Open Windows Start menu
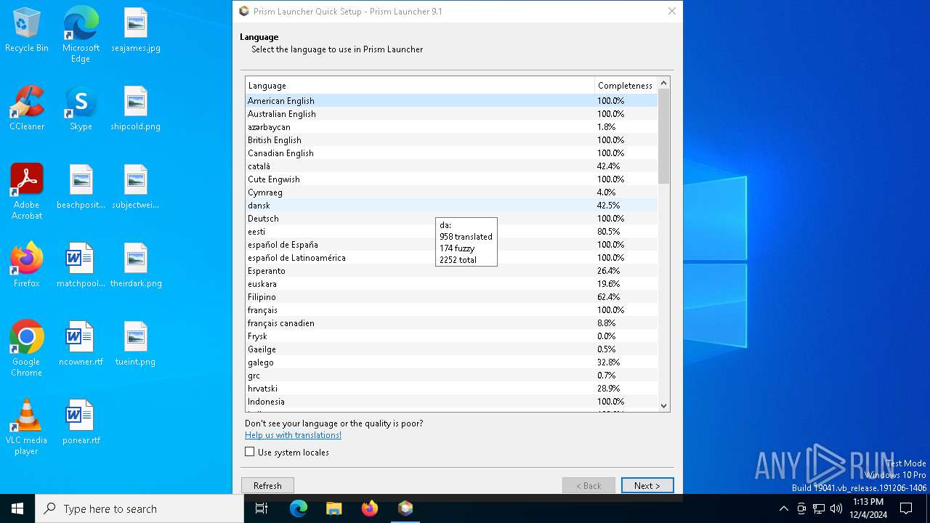The height and width of the screenshot is (523, 930). tap(17, 508)
